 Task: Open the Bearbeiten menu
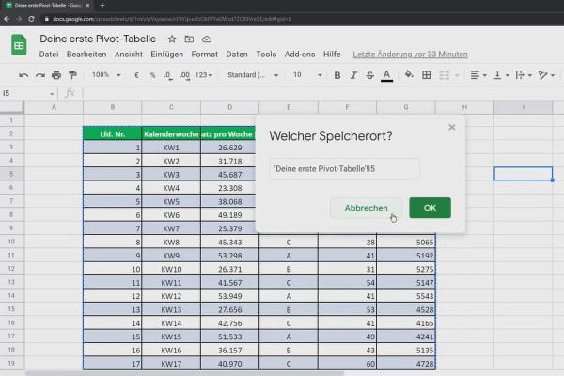click(86, 55)
